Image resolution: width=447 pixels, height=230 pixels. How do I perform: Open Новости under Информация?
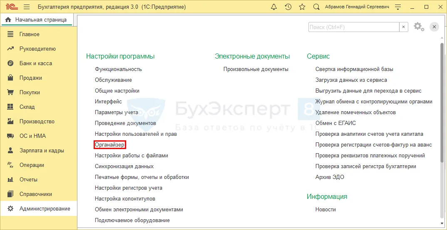click(325, 210)
